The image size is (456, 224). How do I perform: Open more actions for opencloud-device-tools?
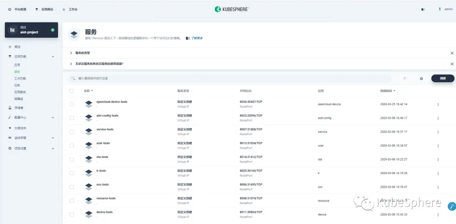pyautogui.click(x=438, y=104)
